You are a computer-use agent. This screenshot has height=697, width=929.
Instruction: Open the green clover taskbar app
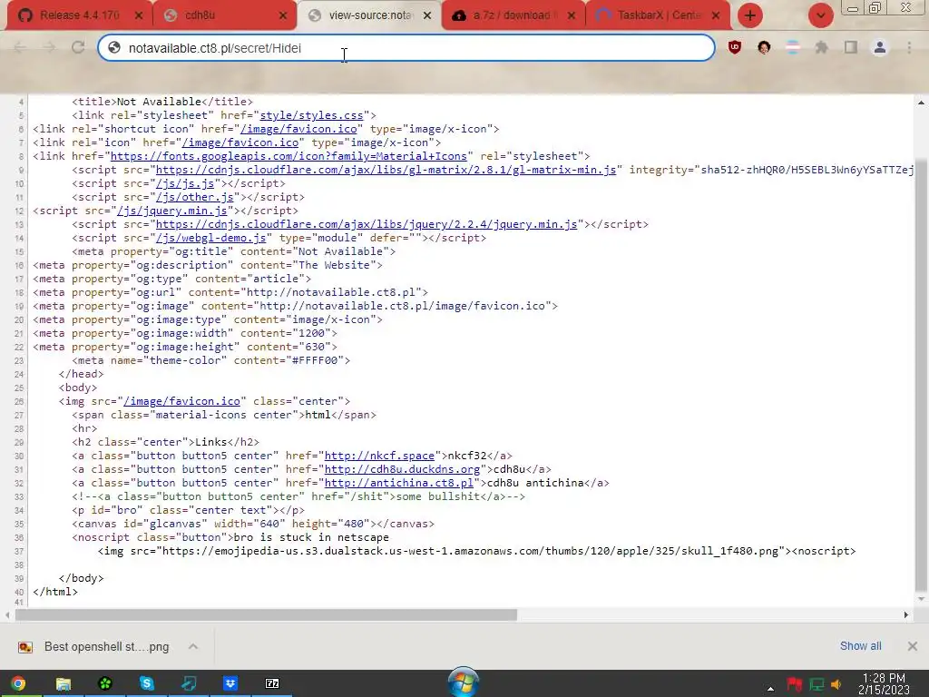coord(105,683)
